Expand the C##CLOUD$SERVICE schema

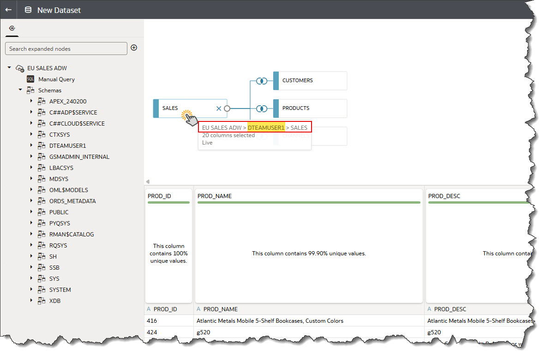pyautogui.click(x=31, y=123)
